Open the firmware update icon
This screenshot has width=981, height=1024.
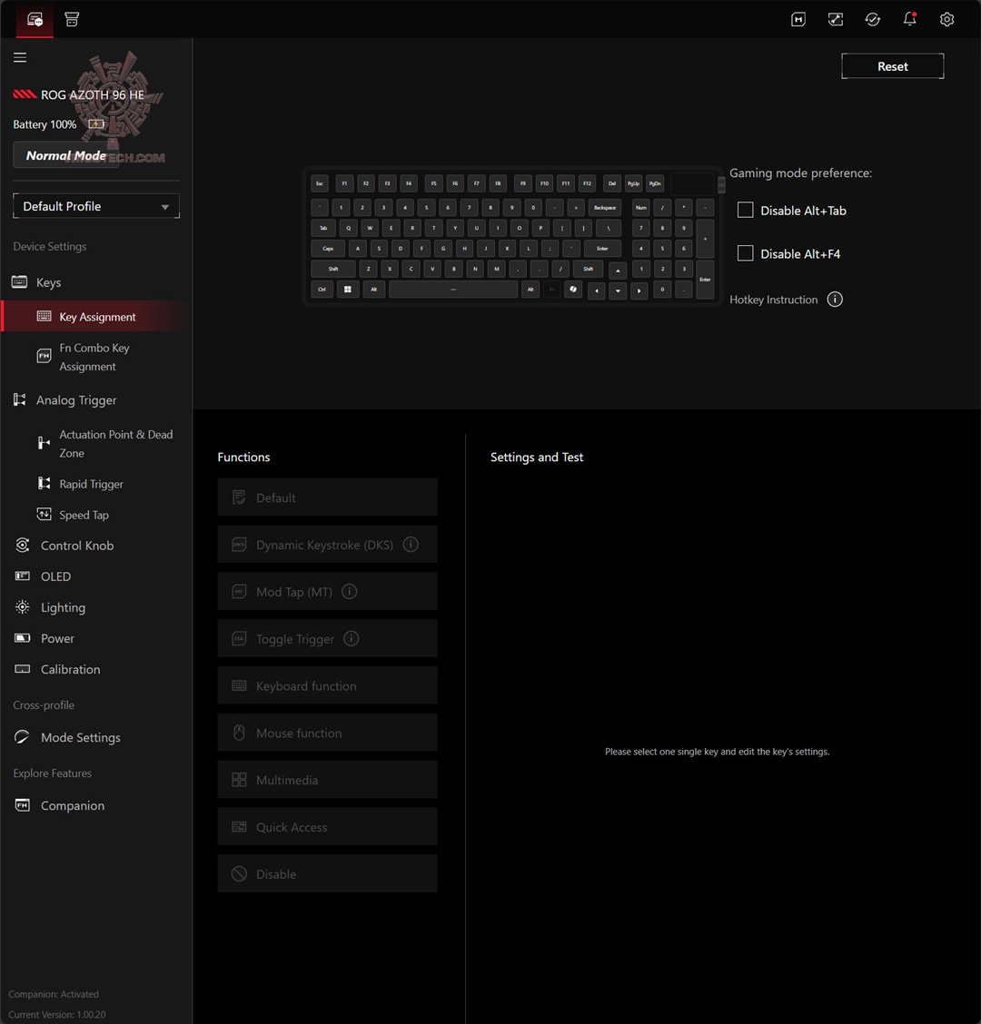click(873, 19)
